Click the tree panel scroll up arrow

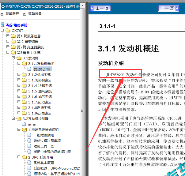coord(82,6)
